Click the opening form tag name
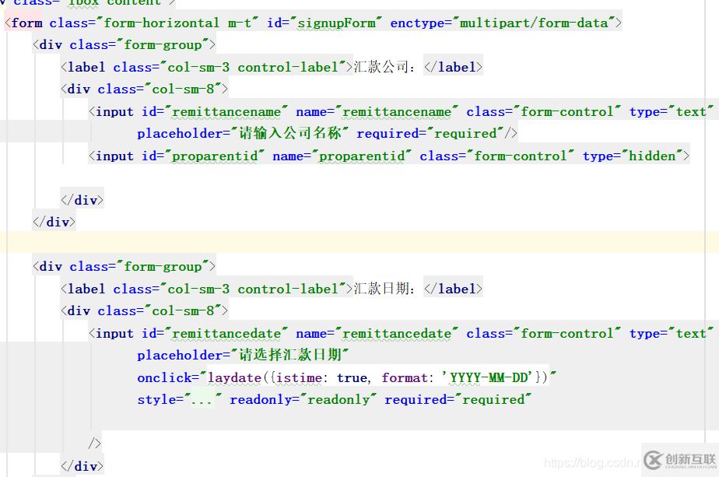This screenshot has height=477, width=719. (27, 23)
